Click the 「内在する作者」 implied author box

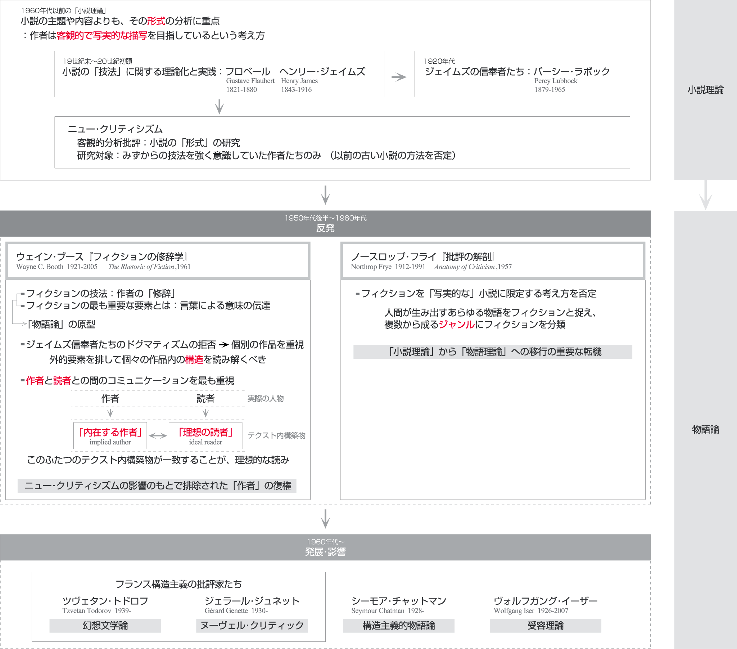(x=110, y=436)
